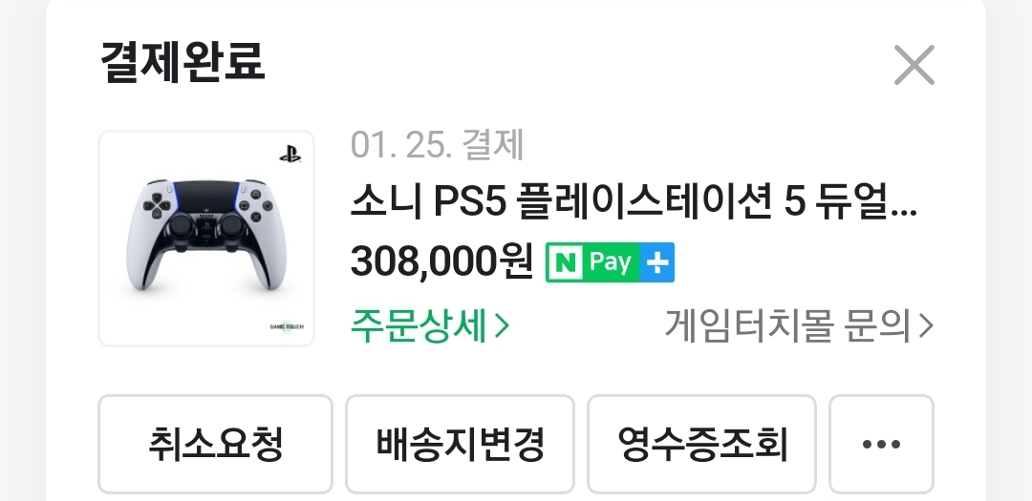Click the GAME TOUCH logo in the thumbnail
The height and width of the screenshot is (501, 1032).
tap(287, 326)
